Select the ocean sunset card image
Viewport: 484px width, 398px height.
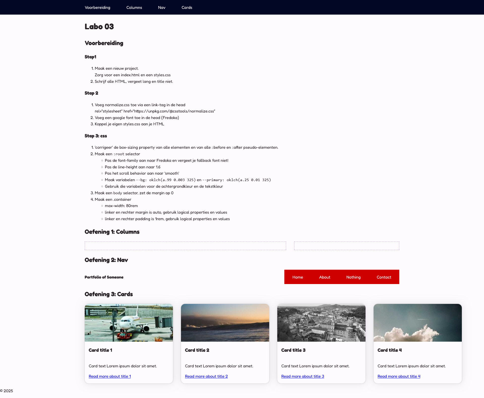click(225, 323)
